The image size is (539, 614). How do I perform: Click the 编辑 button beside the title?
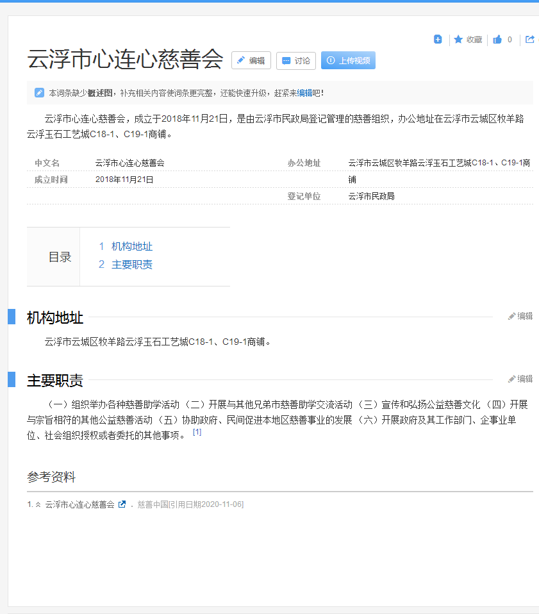(251, 60)
